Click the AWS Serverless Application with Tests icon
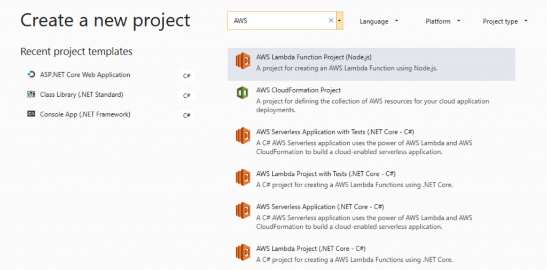Viewport: 547px width, 270px height. pyautogui.click(x=243, y=135)
